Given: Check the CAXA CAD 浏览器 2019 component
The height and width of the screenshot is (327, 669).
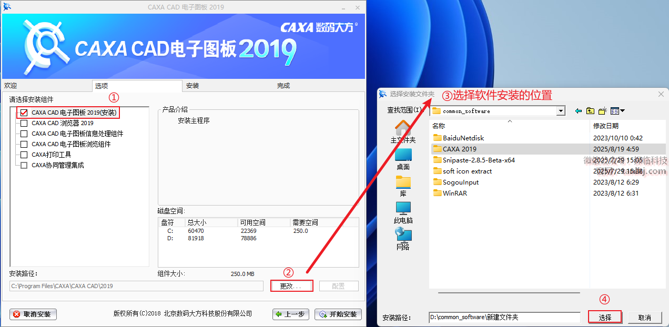Looking at the screenshot, I should 24,123.
